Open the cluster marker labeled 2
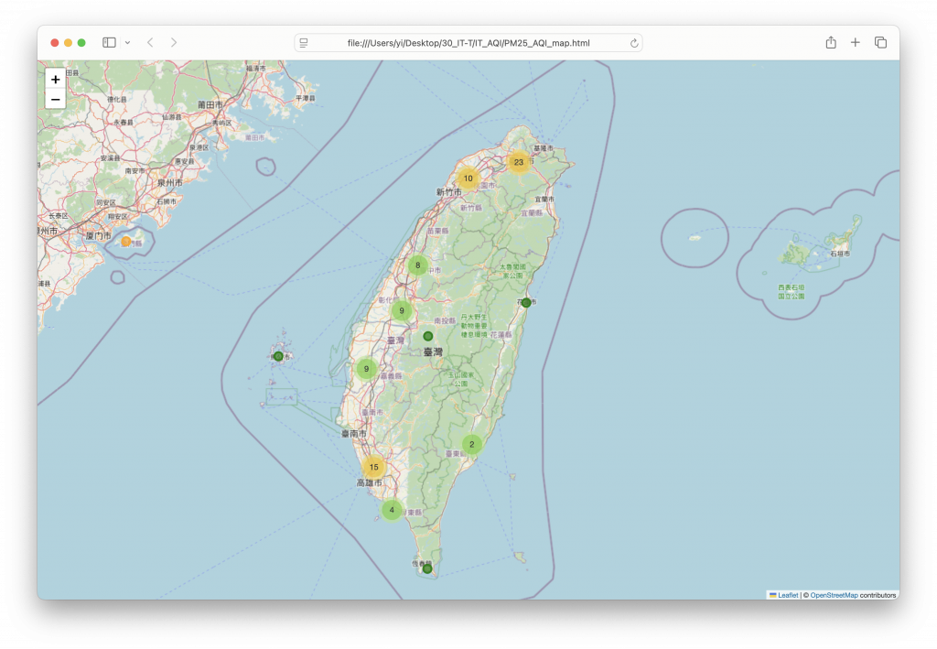Image resolution: width=937 pixels, height=649 pixels. (x=471, y=444)
